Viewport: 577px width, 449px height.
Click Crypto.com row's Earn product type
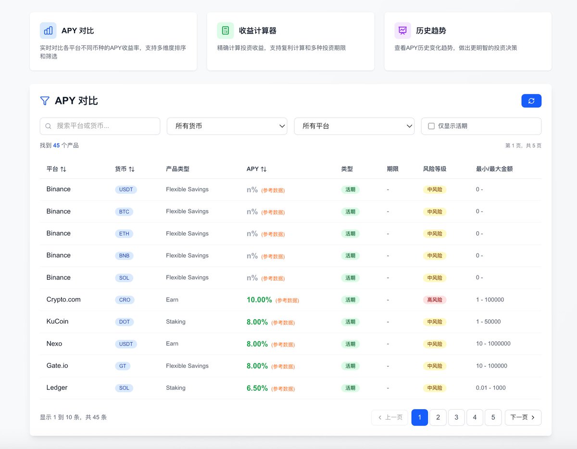[172, 300]
